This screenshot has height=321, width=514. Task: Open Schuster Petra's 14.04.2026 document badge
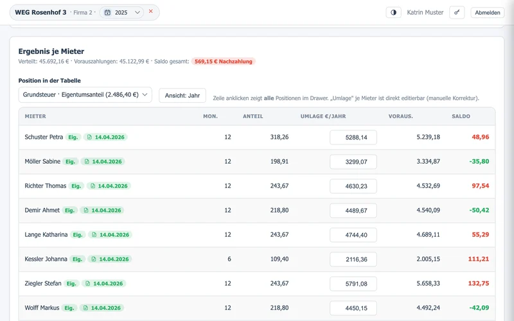coord(105,137)
